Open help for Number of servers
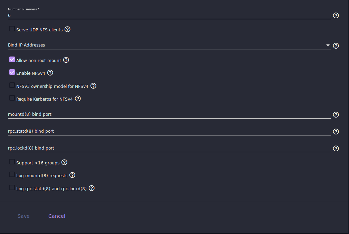This screenshot has height=234, width=349. point(336,16)
